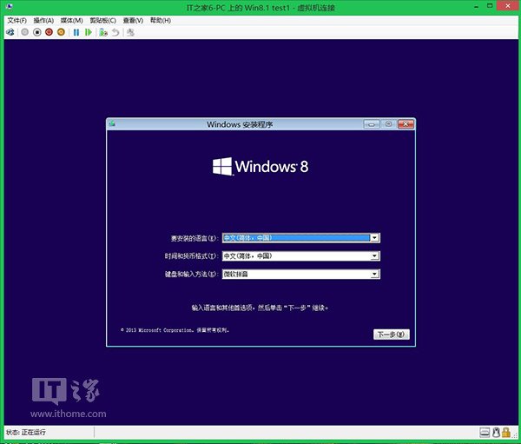Minimize the Windows 安装程序 dialog
The image size is (521, 444).
pyautogui.click(x=372, y=124)
